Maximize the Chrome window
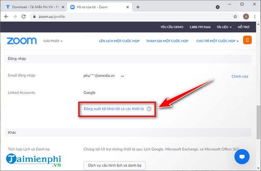The width and height of the screenshot is (261, 171). (242, 4)
